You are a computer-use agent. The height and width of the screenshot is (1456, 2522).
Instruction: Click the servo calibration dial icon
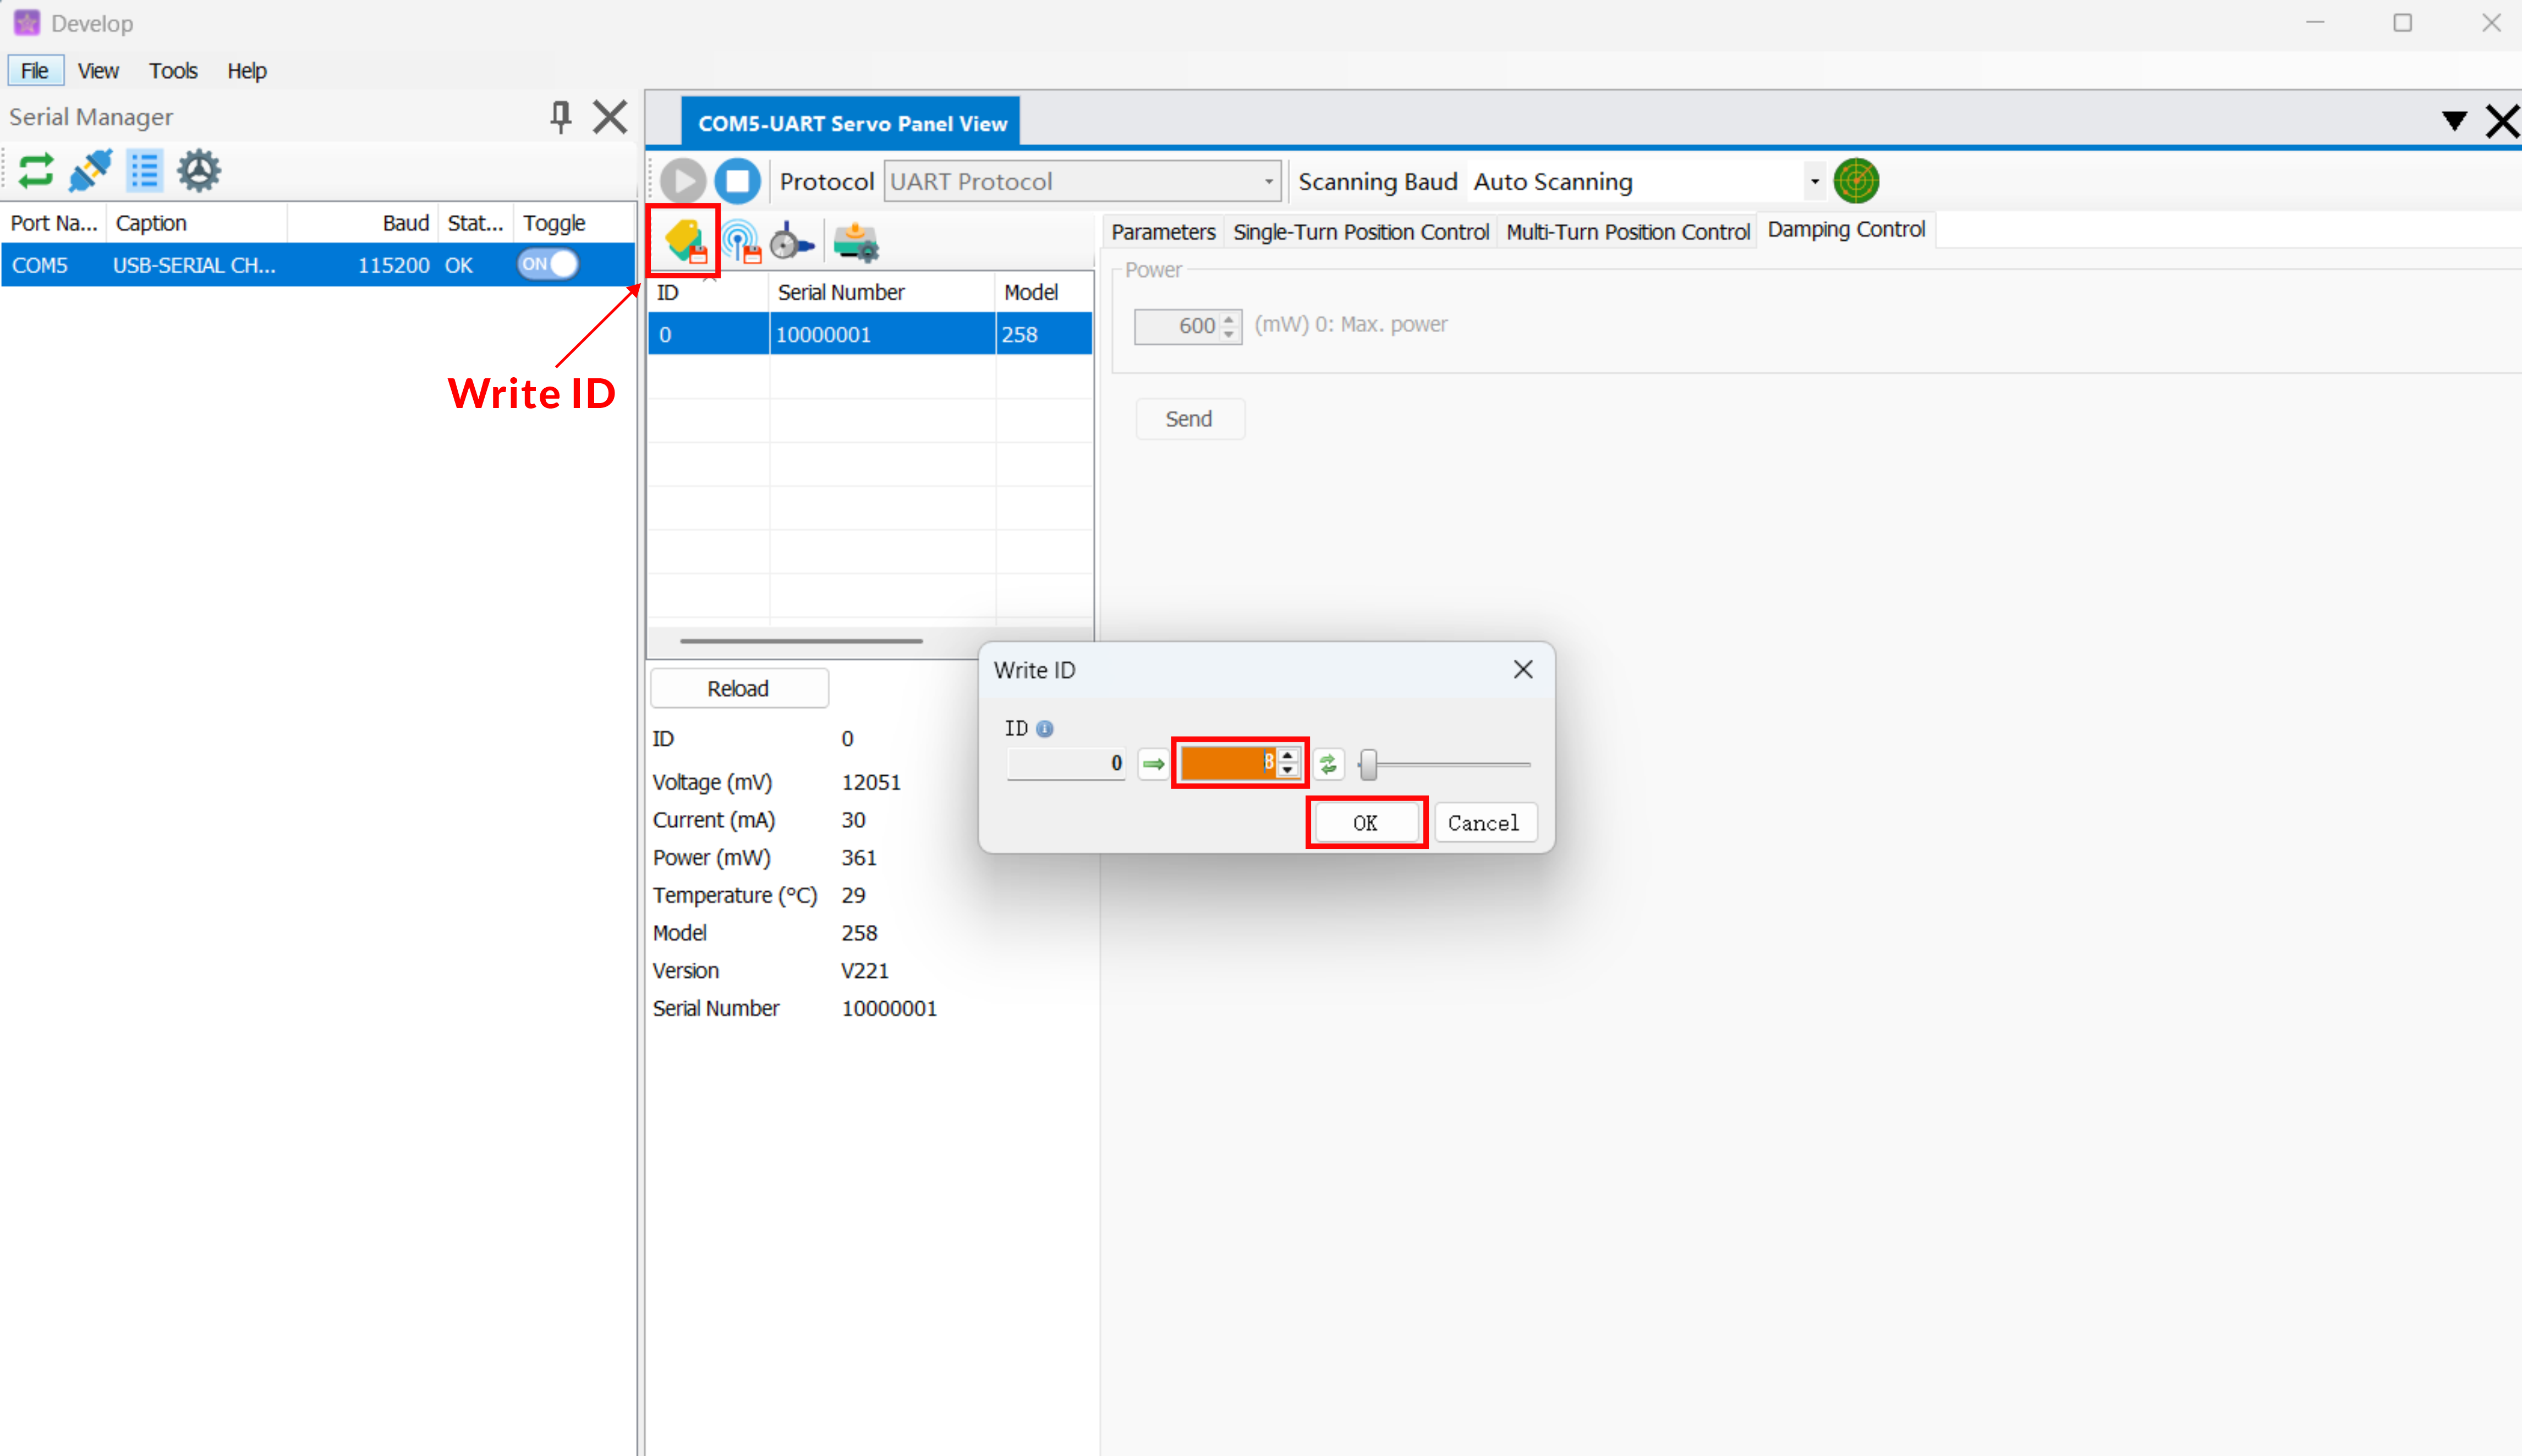click(791, 241)
